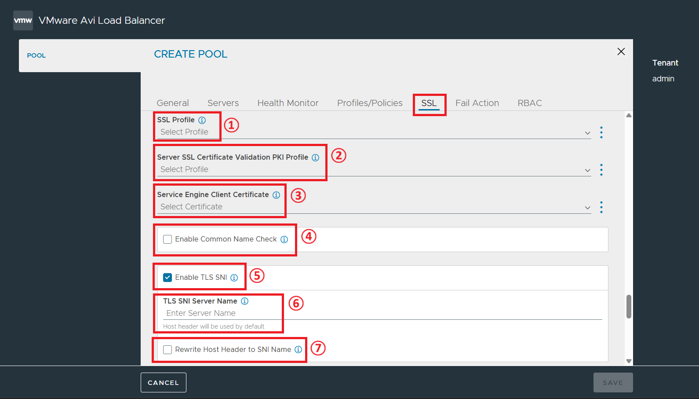The height and width of the screenshot is (399, 699).
Task: Show info for Service Engine Client Certificate
Action: point(276,195)
